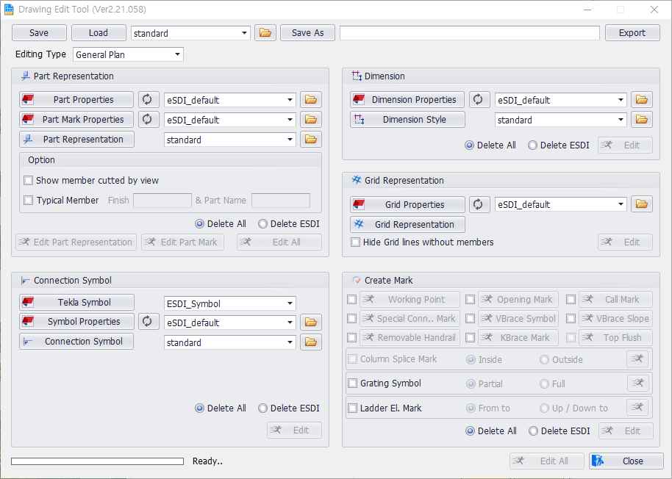Click the Save As button
The image size is (672, 479).
coord(307,33)
